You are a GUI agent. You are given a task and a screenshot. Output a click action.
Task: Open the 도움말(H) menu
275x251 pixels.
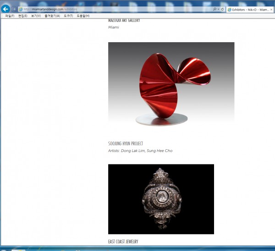[x=83, y=16]
